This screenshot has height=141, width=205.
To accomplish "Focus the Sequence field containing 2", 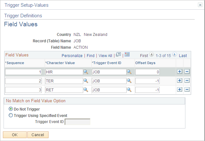I will [23, 81].
